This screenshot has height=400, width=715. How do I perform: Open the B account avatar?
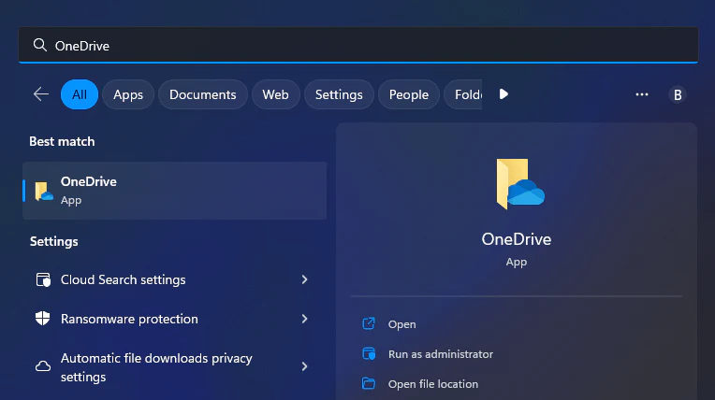click(678, 94)
